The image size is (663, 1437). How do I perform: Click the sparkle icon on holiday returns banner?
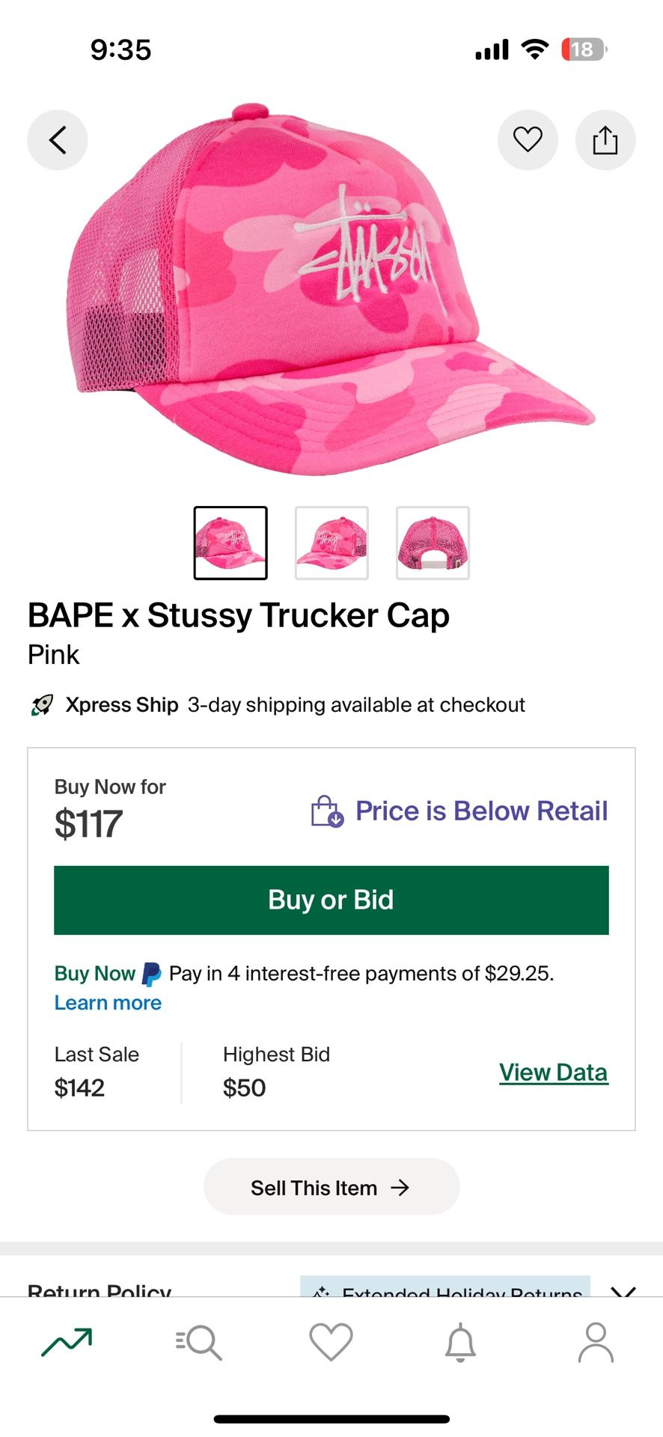[x=322, y=1290]
